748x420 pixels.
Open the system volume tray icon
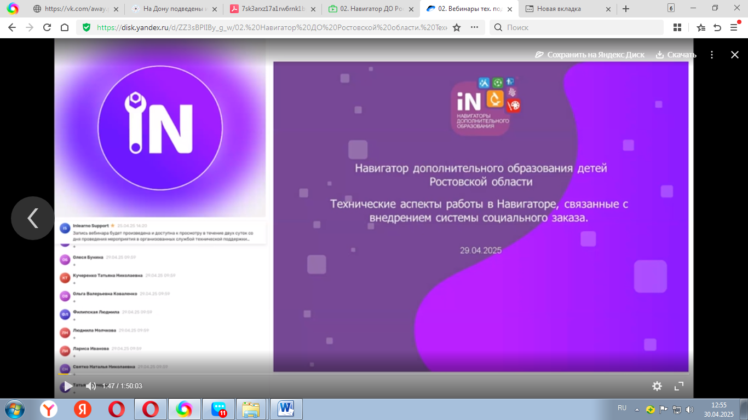(689, 409)
